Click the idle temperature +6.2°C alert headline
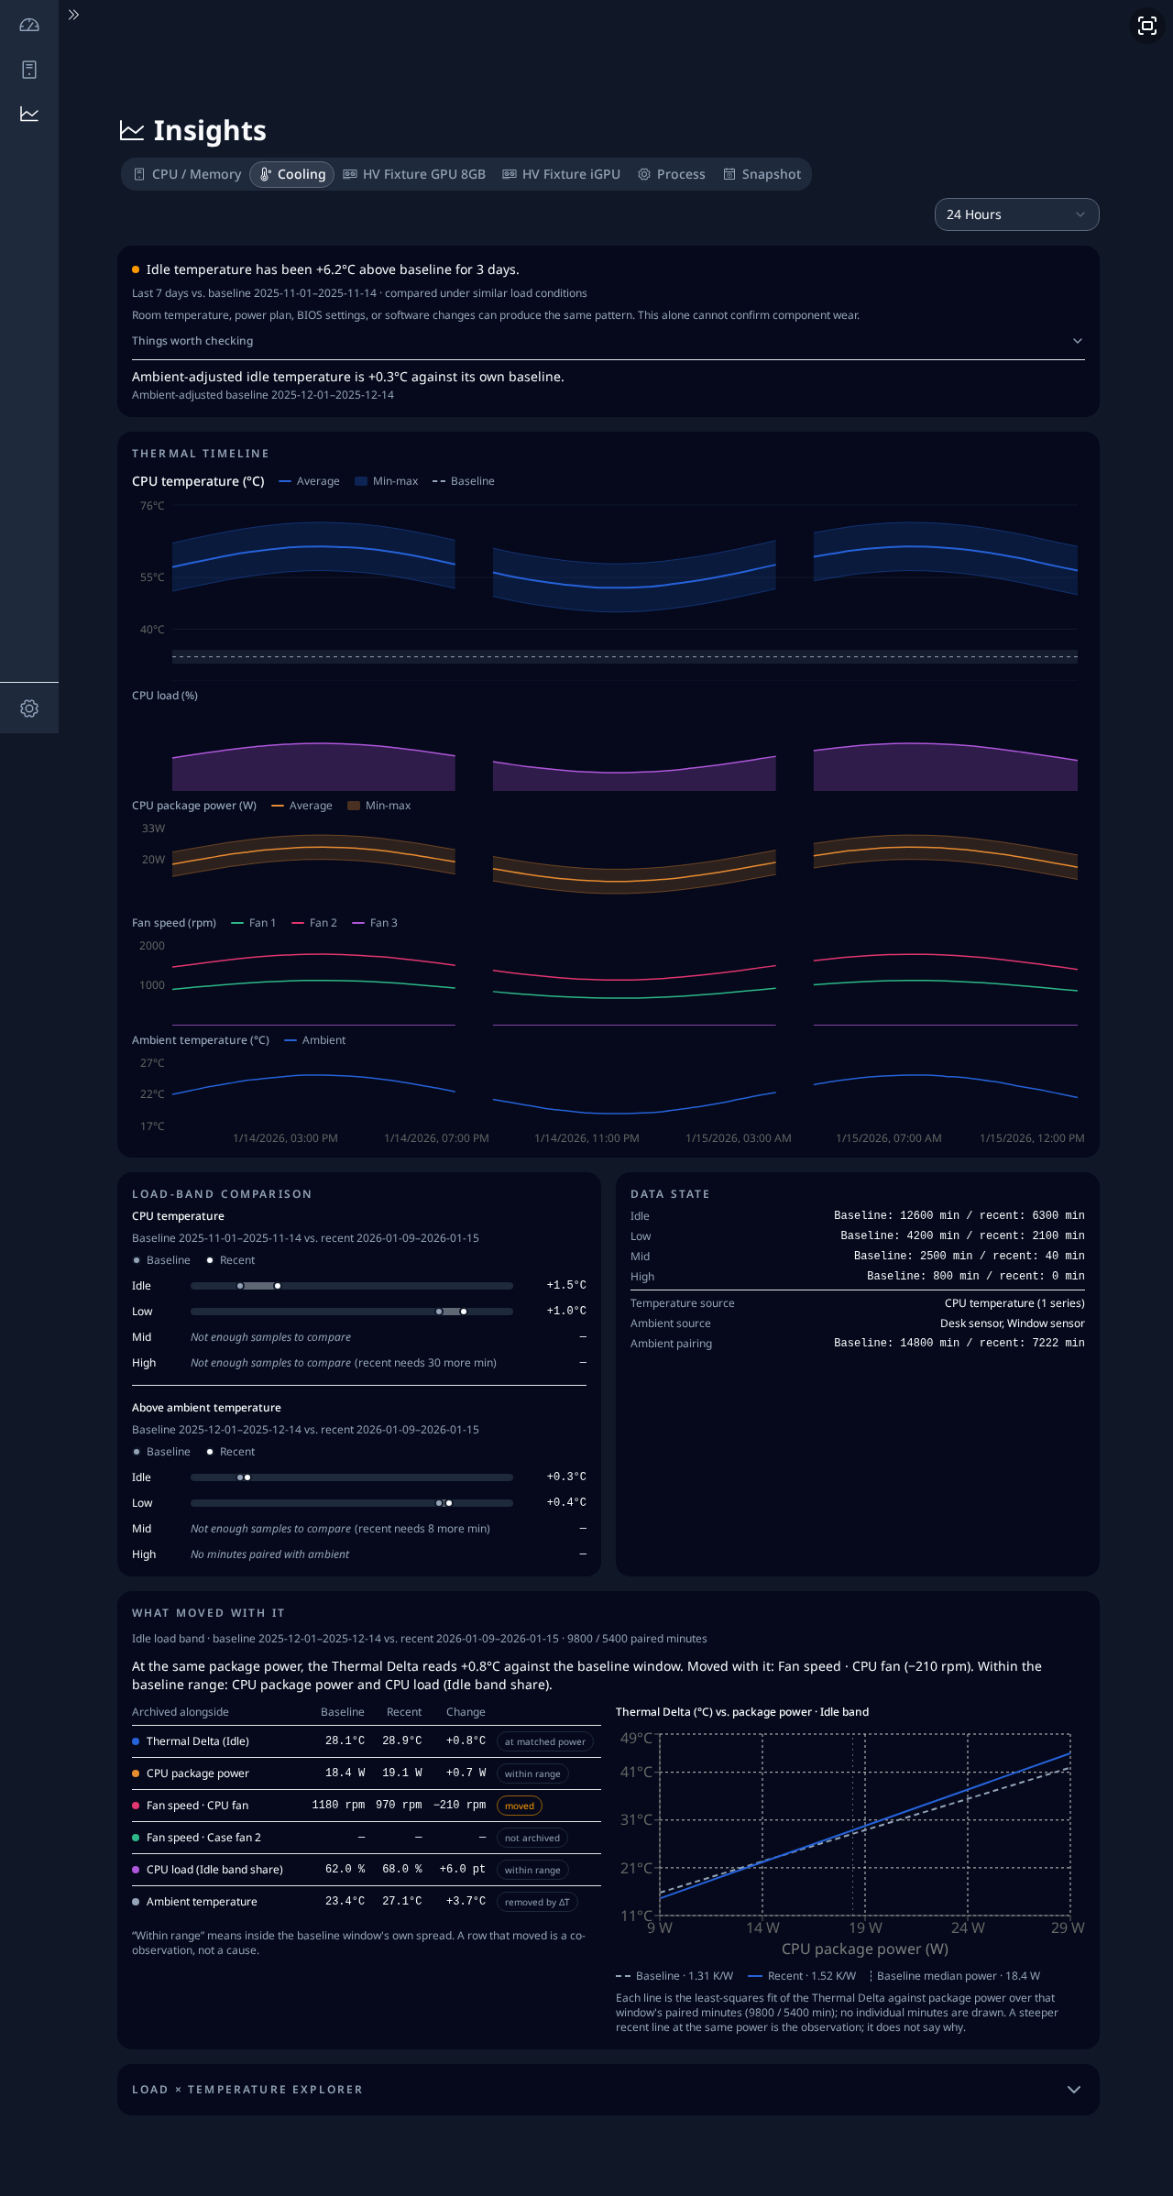The width and height of the screenshot is (1173, 2196). click(333, 269)
